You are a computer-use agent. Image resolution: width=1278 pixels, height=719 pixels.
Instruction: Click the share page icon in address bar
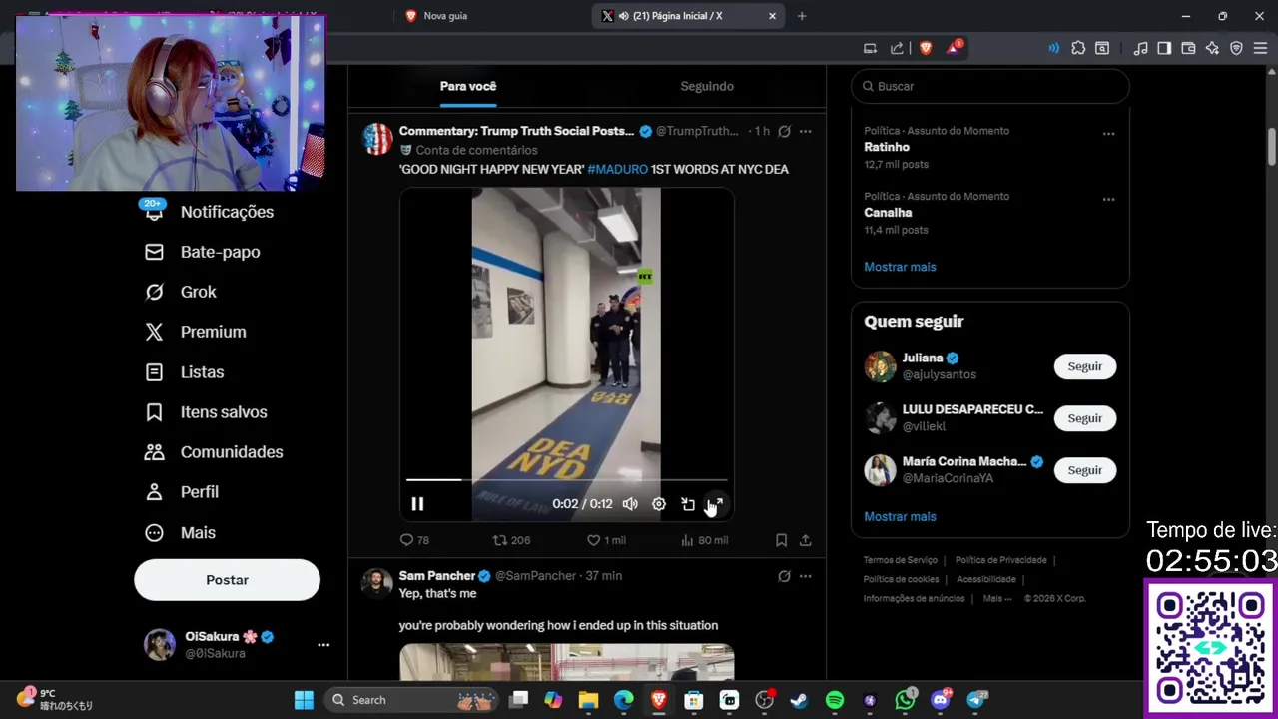(x=897, y=48)
